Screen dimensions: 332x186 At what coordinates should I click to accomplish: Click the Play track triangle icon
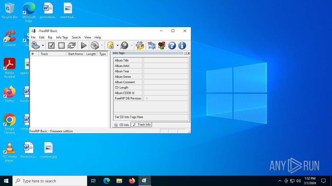tap(84, 45)
